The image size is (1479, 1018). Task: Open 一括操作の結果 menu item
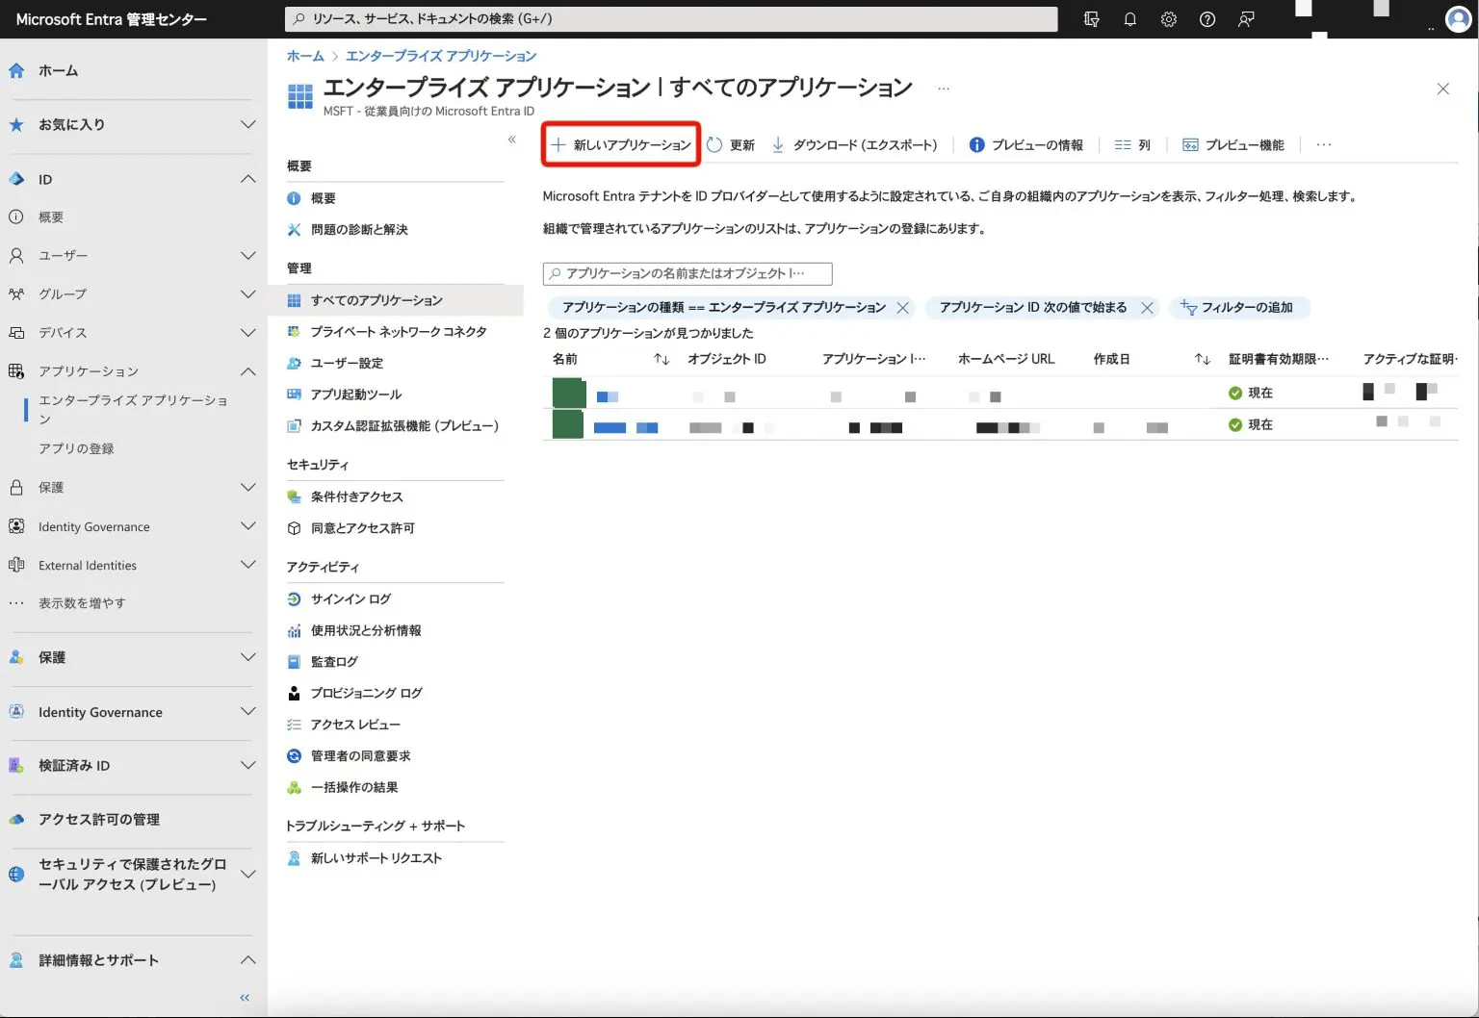pos(354,788)
